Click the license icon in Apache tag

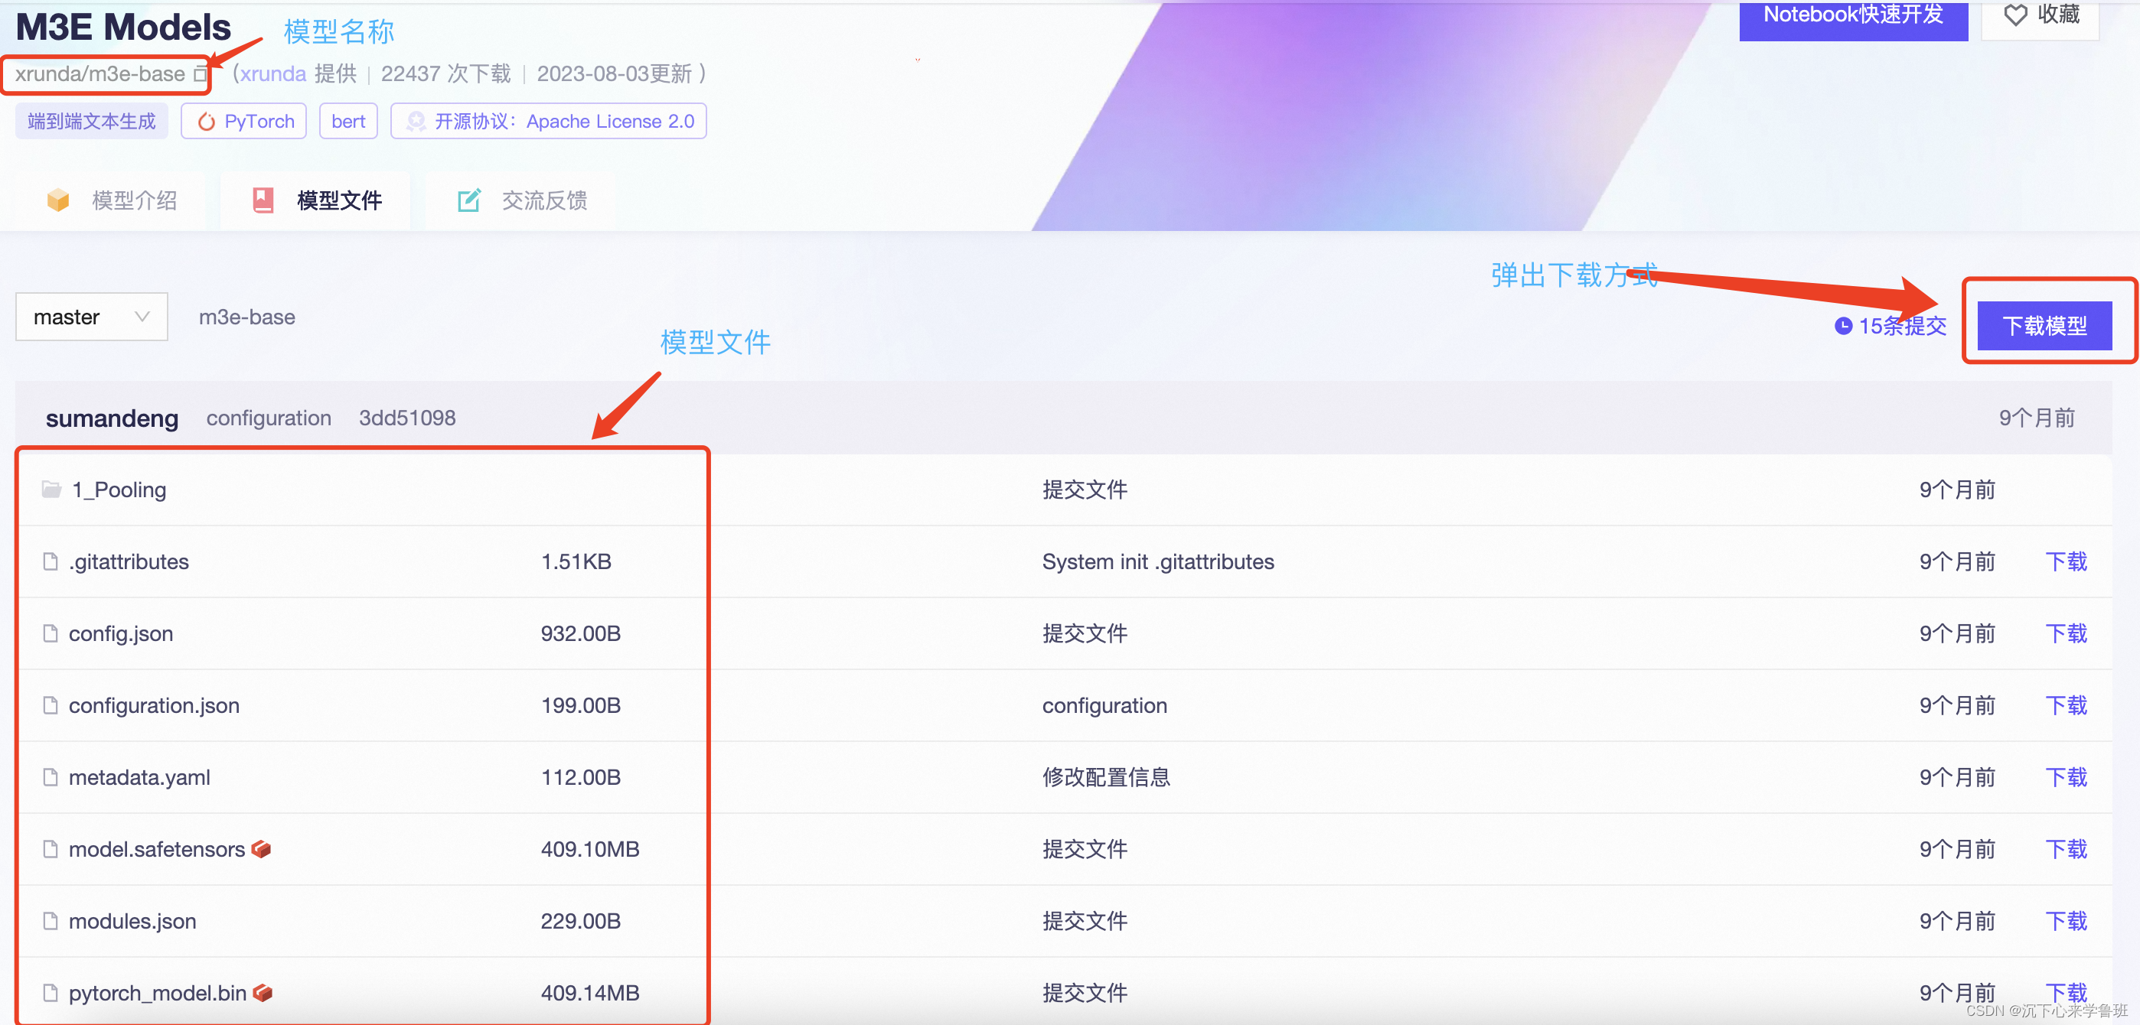(x=416, y=122)
